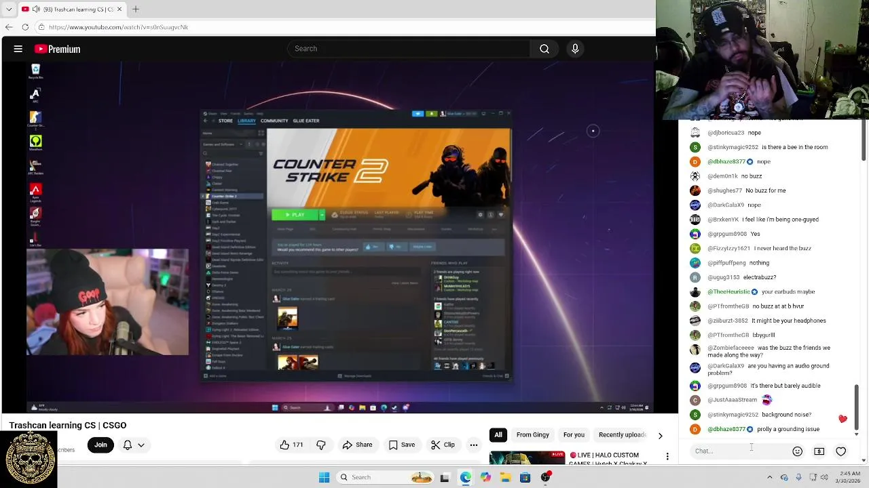View site information lock icon in address bar
The image size is (869, 488).
tap(41, 27)
